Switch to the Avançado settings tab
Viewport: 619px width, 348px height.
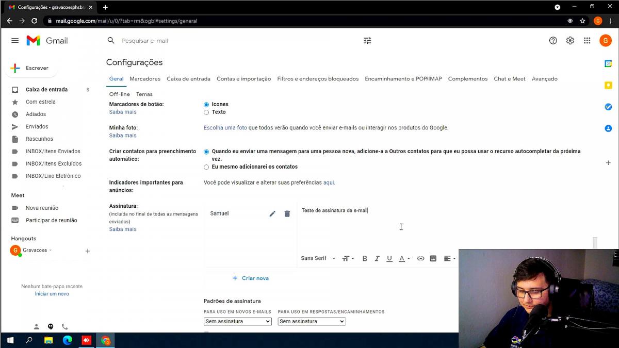[545, 79]
